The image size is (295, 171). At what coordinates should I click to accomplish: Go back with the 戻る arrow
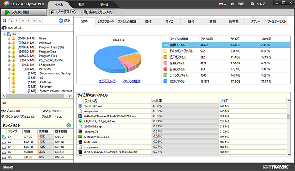61,20
